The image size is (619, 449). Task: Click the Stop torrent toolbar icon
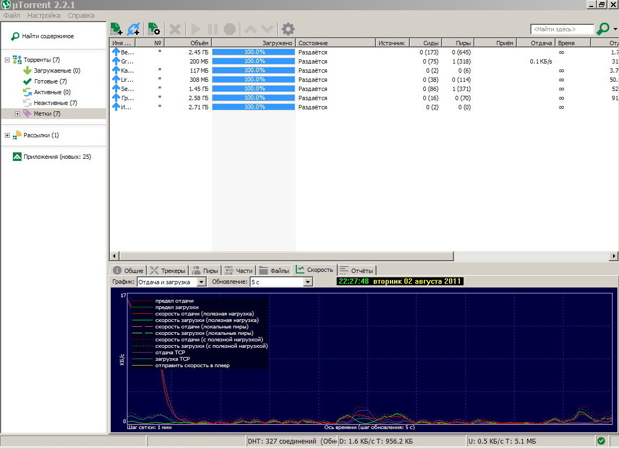(229, 29)
